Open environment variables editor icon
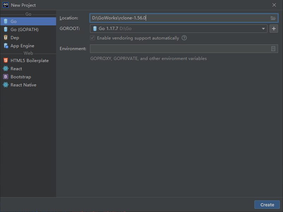Image resolution: width=283 pixels, height=212 pixels. [273, 49]
